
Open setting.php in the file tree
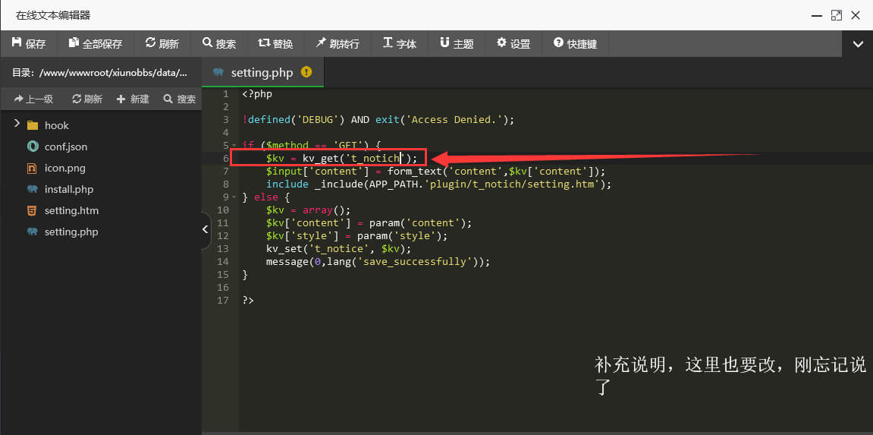pos(71,232)
